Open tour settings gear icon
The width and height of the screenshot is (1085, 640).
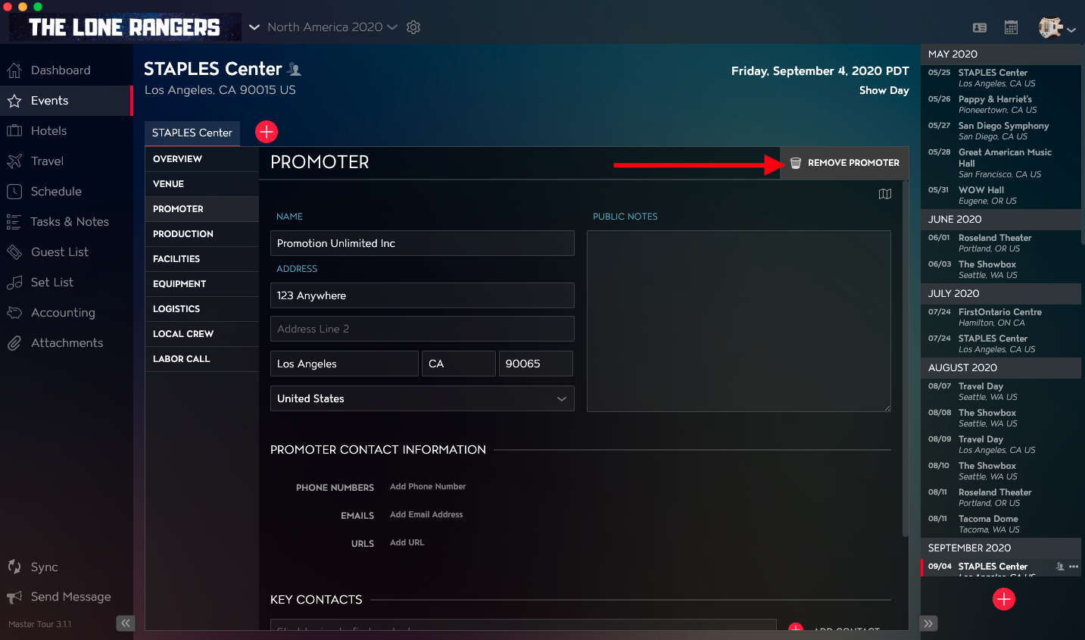pyautogui.click(x=413, y=27)
